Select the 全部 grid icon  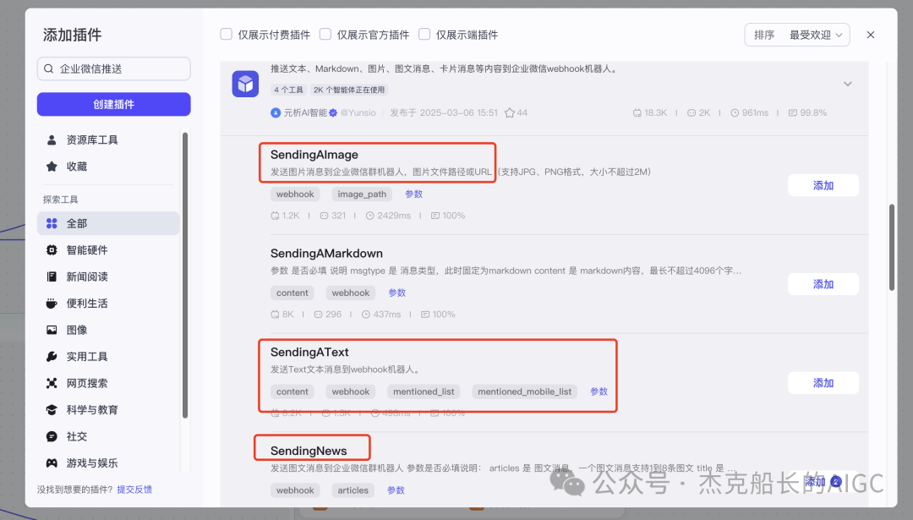pyautogui.click(x=52, y=223)
